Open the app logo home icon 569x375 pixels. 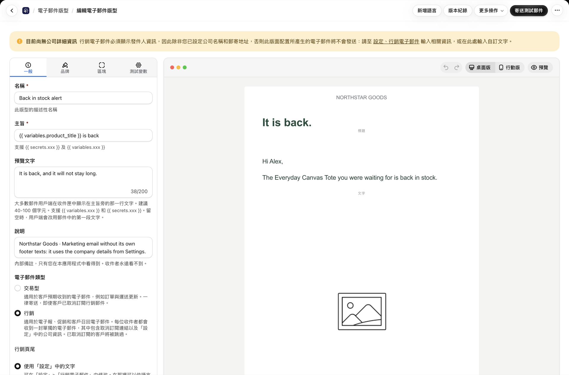[x=26, y=11]
